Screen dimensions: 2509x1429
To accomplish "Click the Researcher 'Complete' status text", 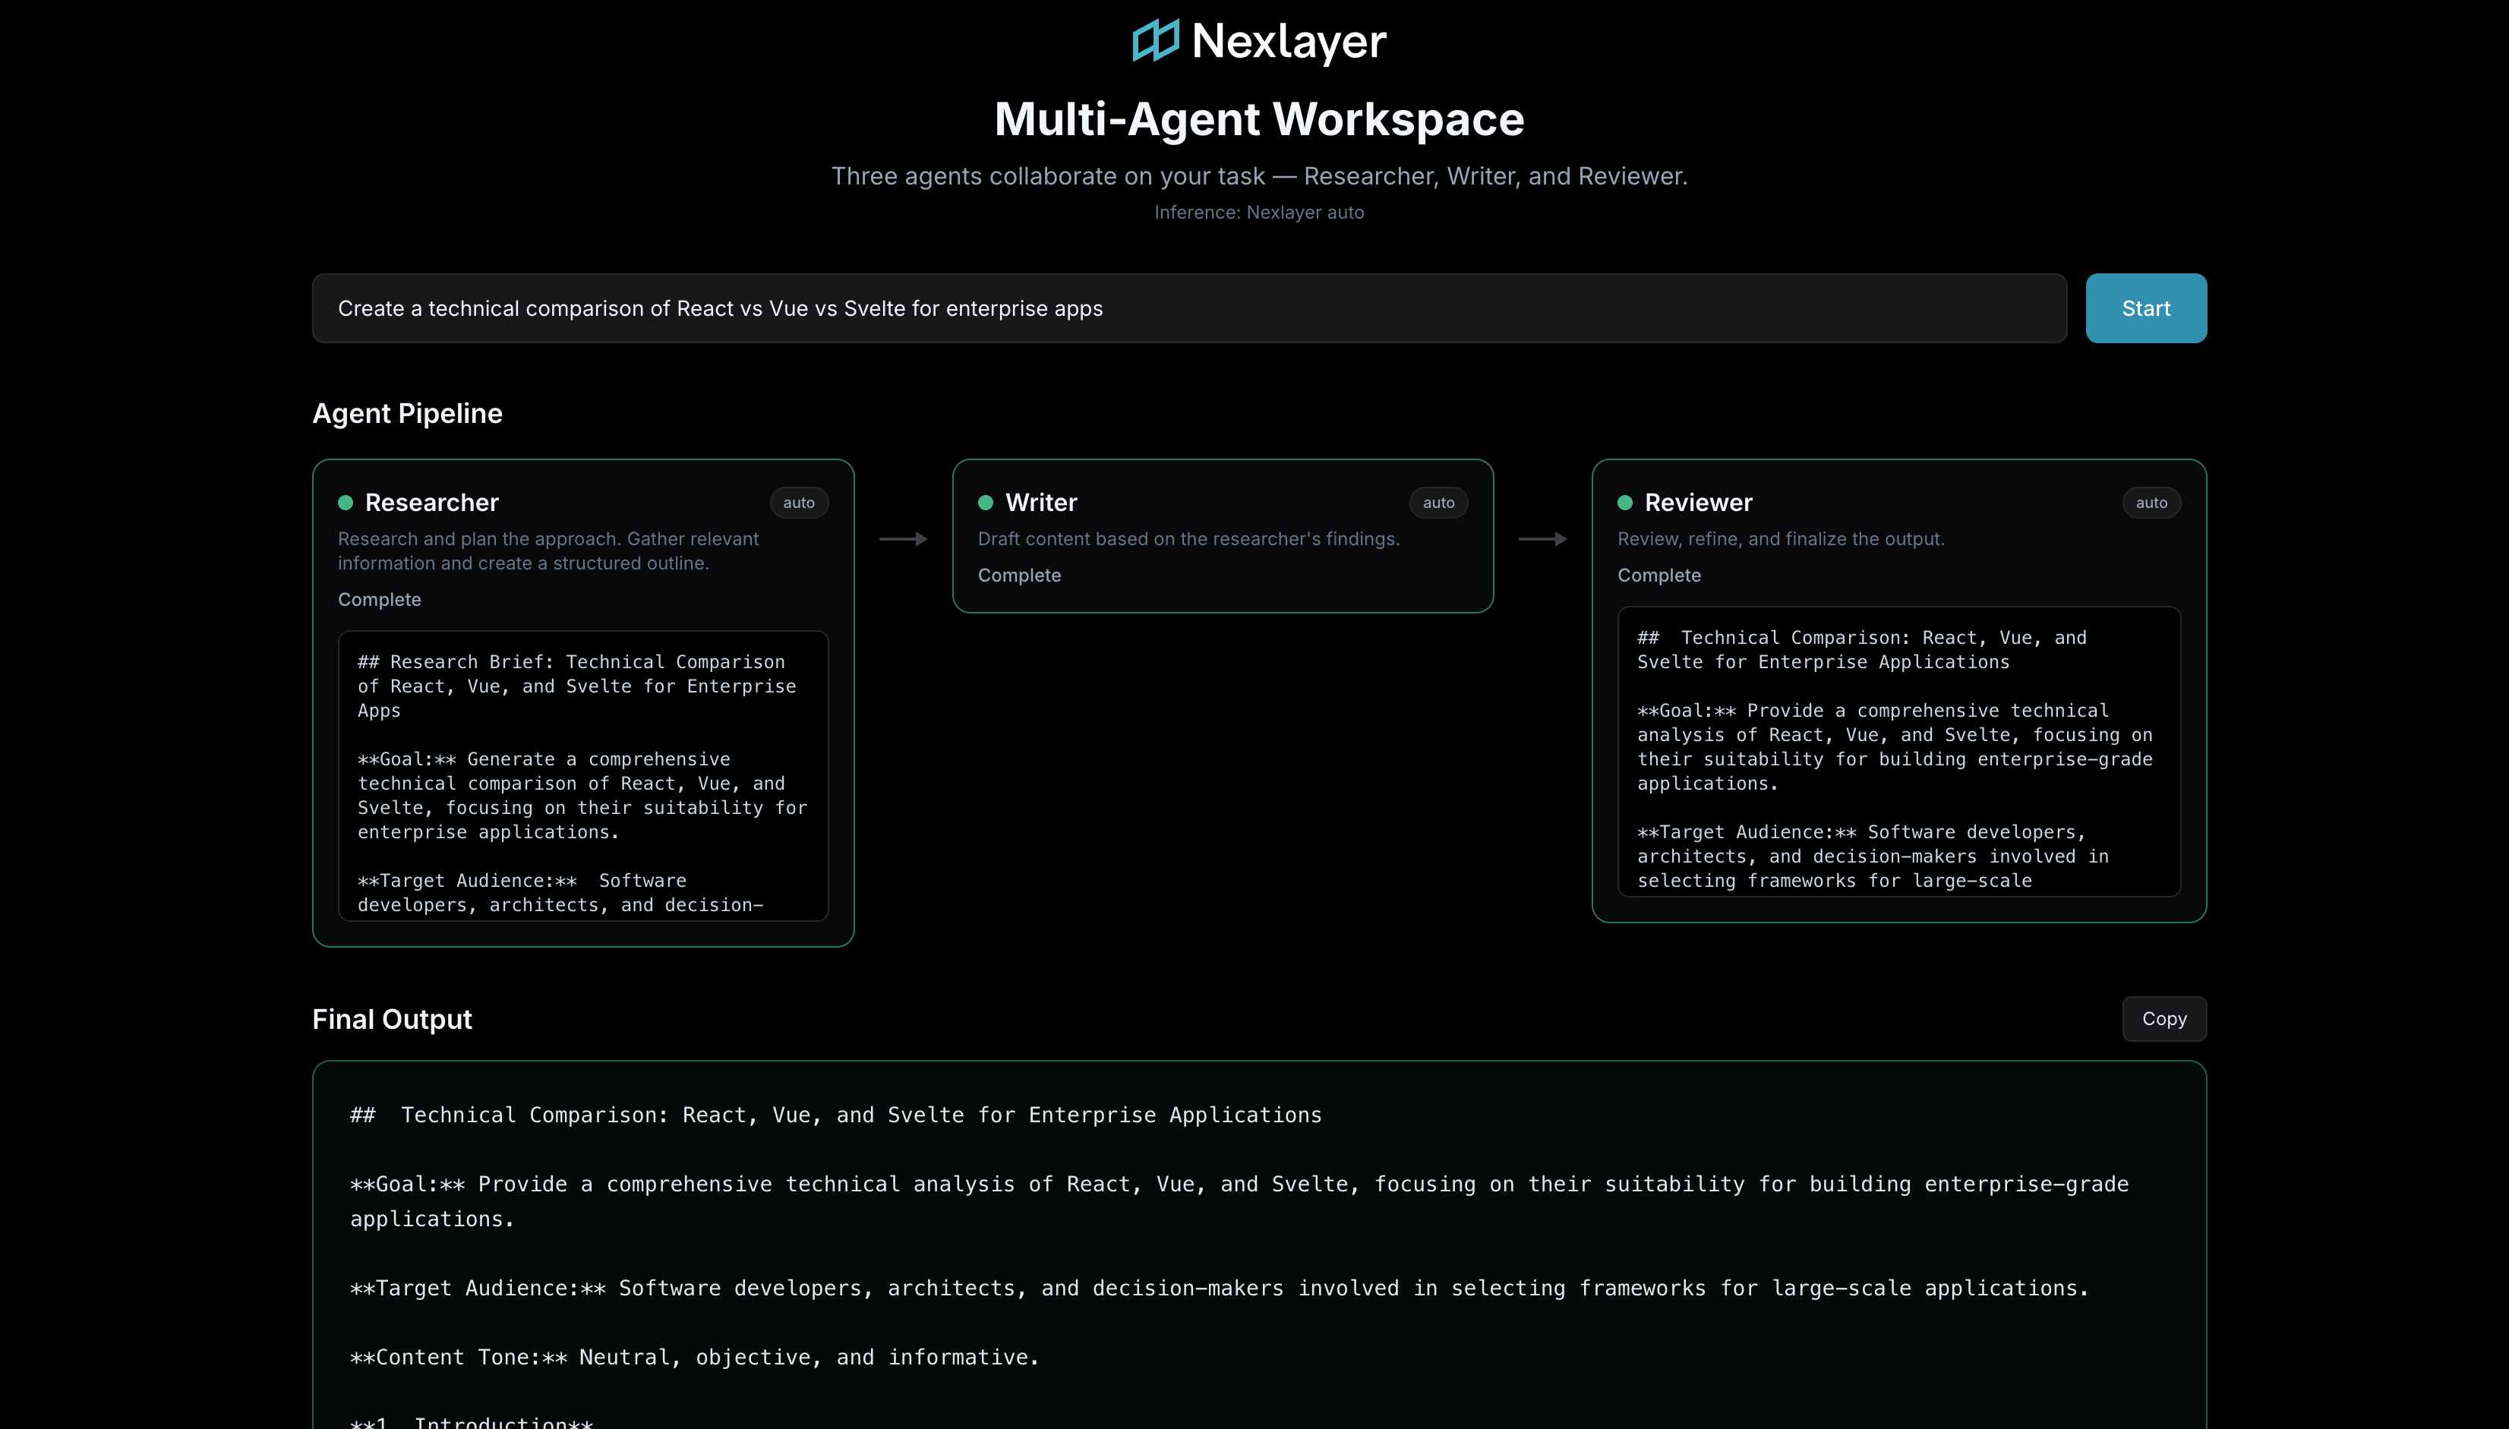I will click(x=380, y=600).
